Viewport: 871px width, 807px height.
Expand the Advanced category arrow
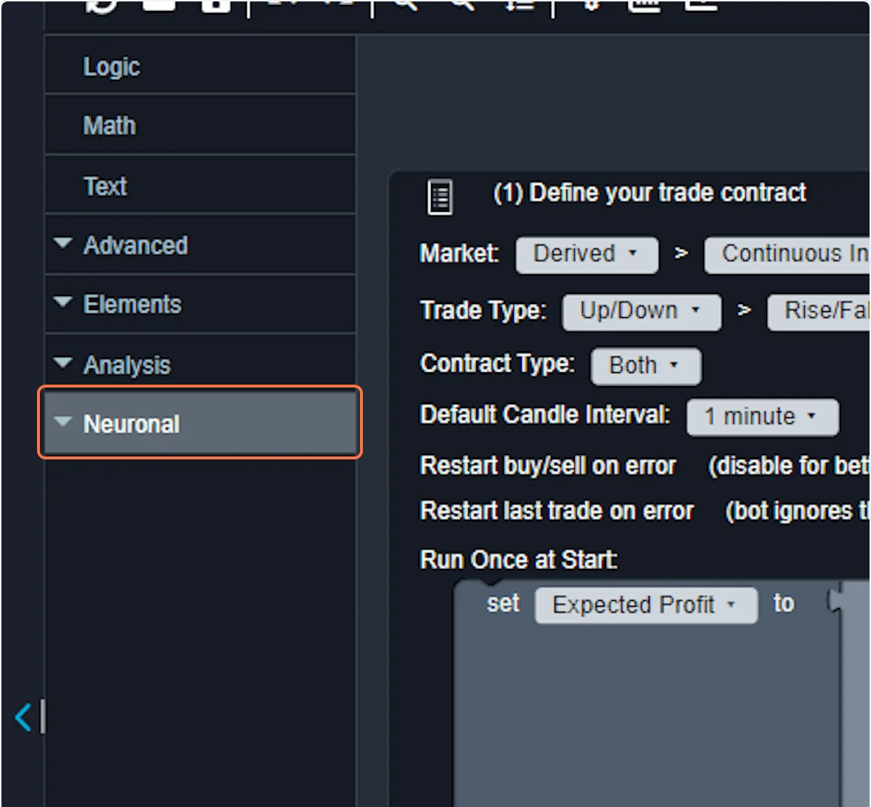63,243
